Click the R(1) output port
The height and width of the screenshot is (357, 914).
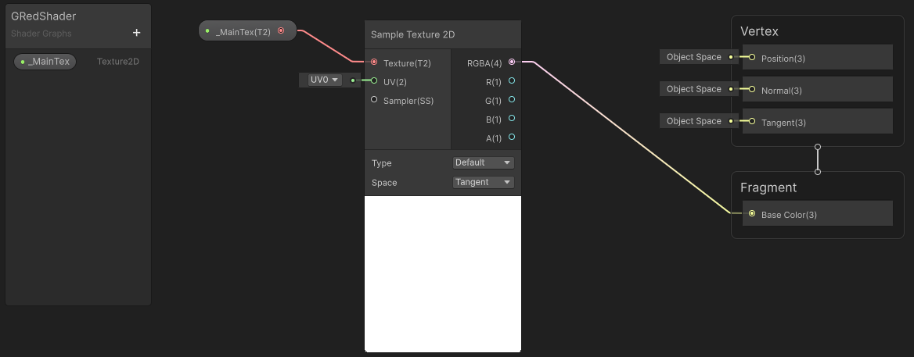pyautogui.click(x=512, y=80)
